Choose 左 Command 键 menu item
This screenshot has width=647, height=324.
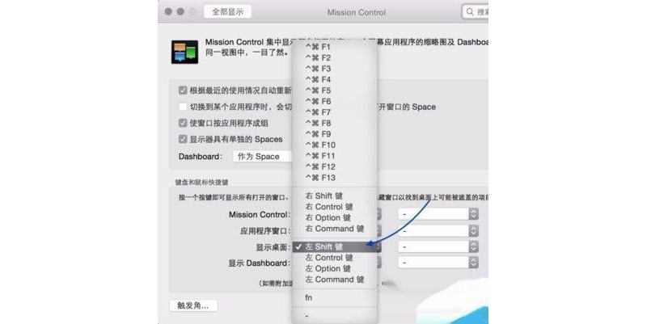pyautogui.click(x=335, y=280)
